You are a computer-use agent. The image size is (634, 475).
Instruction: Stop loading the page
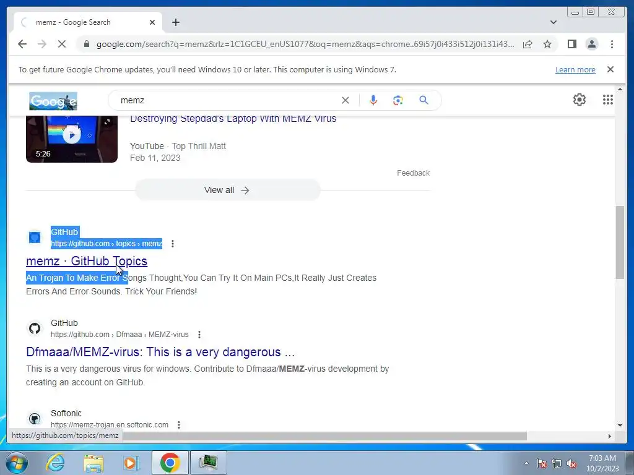[x=62, y=44]
